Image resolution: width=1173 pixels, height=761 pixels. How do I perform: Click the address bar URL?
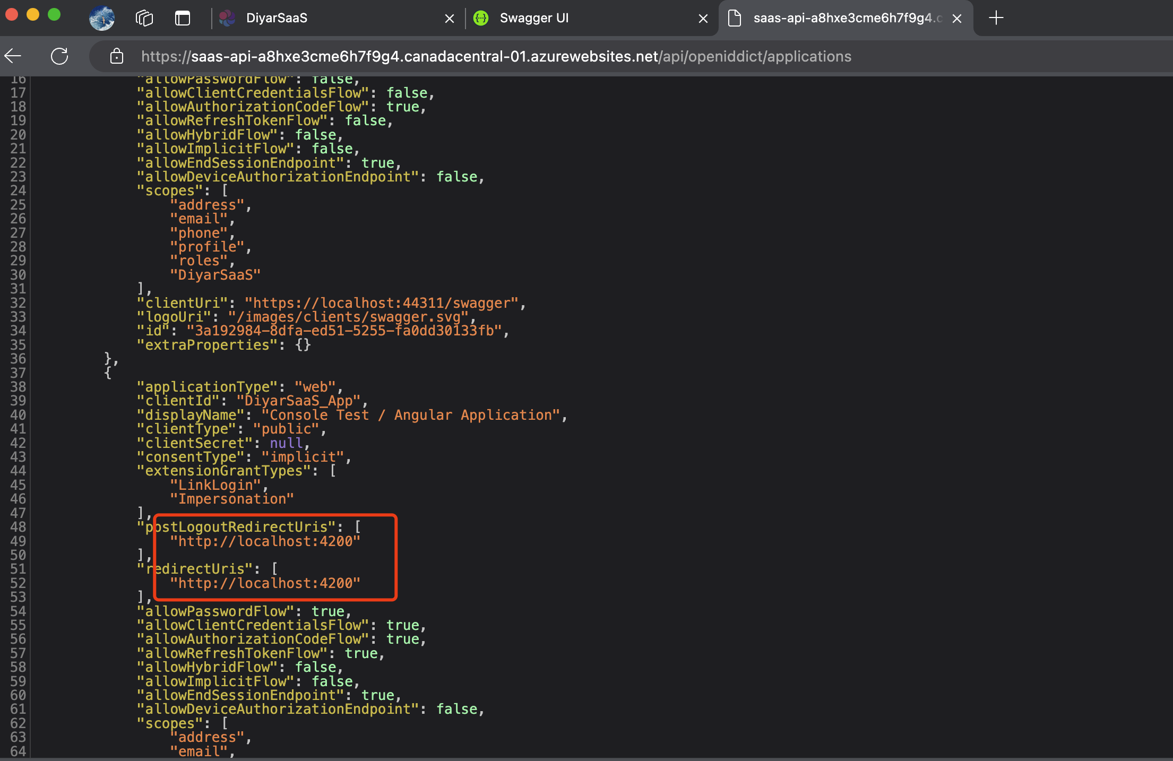[496, 56]
